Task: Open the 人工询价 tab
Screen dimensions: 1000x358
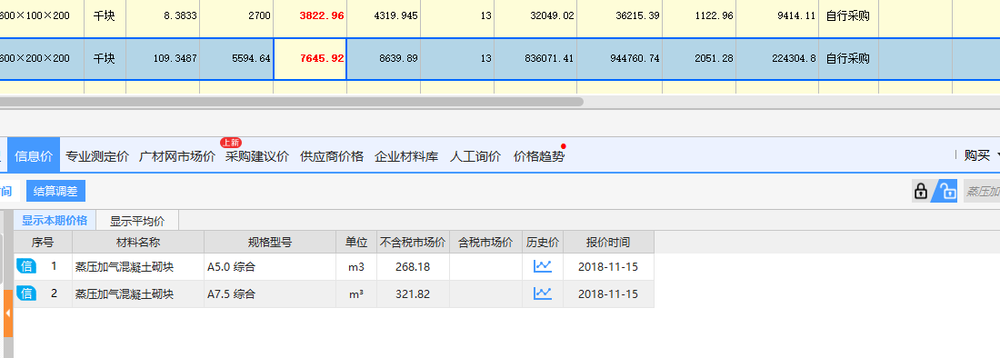Action: pyautogui.click(x=475, y=156)
